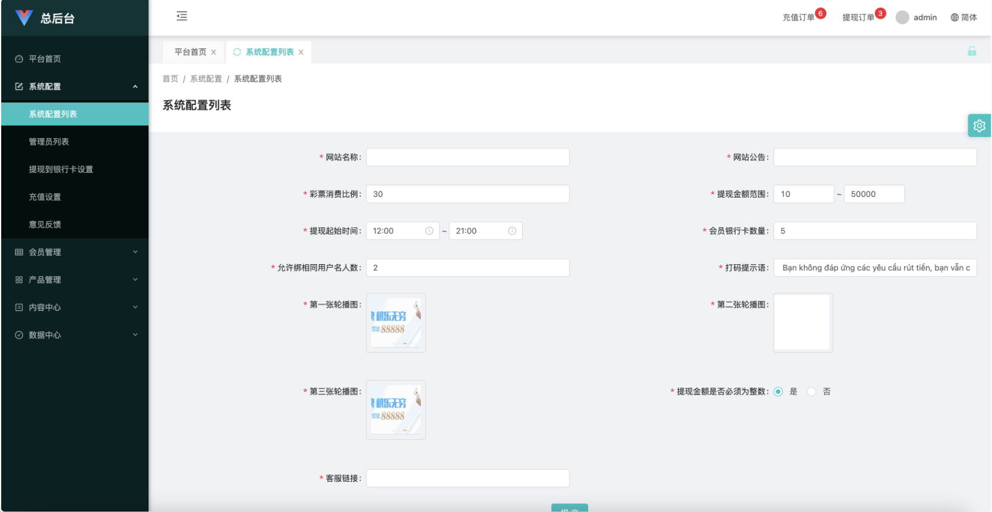Click the admin avatar icon
The width and height of the screenshot is (992, 512).
[x=902, y=18]
